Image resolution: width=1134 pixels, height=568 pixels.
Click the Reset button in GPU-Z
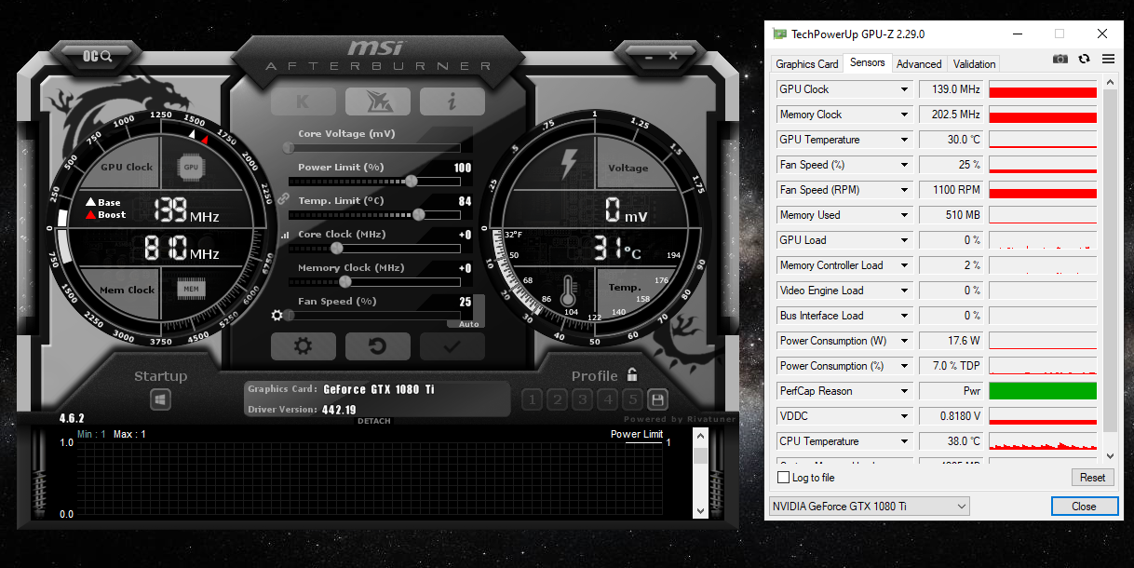(x=1092, y=478)
